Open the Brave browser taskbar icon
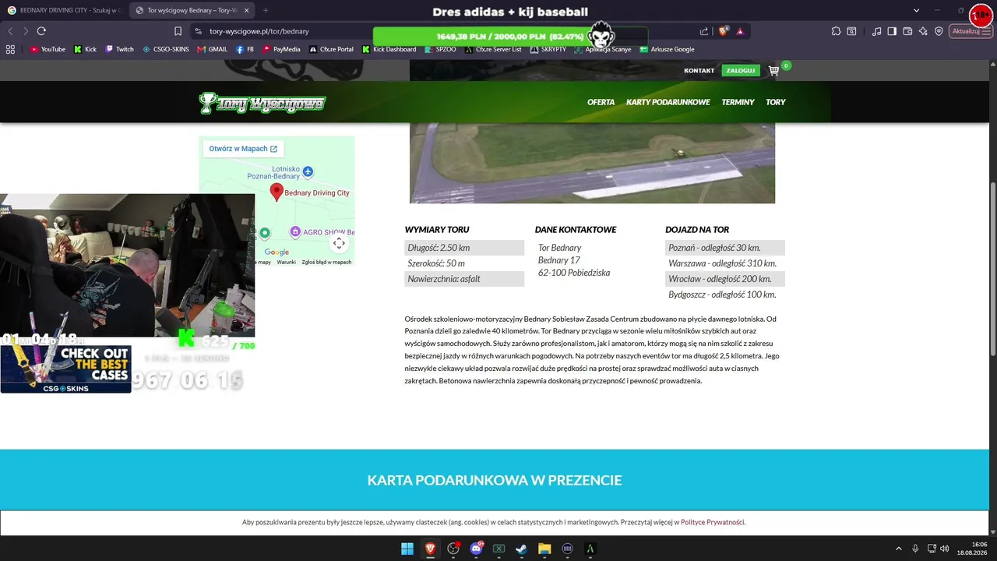This screenshot has height=561, width=997. [430, 549]
